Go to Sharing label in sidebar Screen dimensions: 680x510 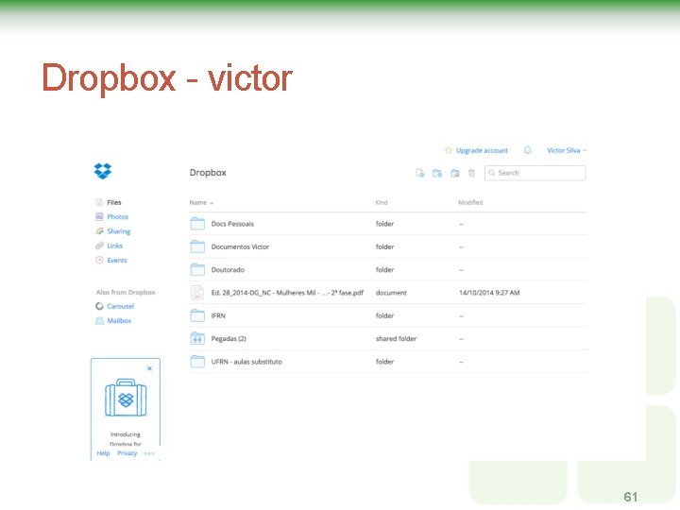[x=118, y=231]
